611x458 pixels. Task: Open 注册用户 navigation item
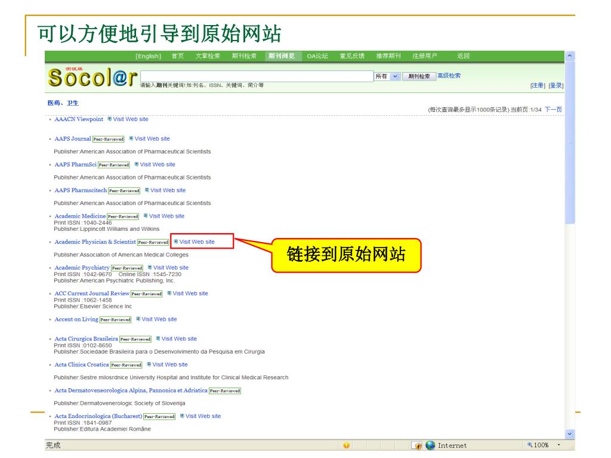[x=424, y=56]
